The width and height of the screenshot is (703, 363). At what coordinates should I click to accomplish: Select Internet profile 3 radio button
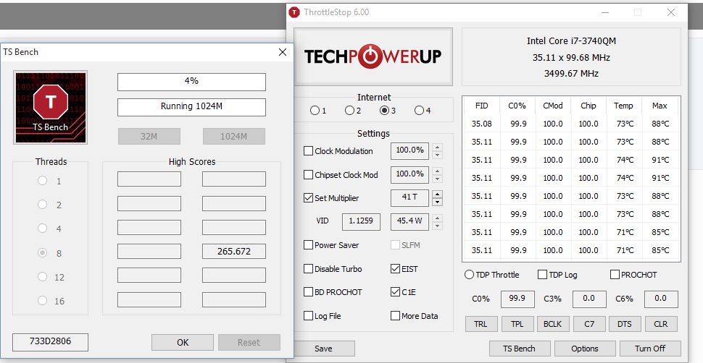coord(384,110)
